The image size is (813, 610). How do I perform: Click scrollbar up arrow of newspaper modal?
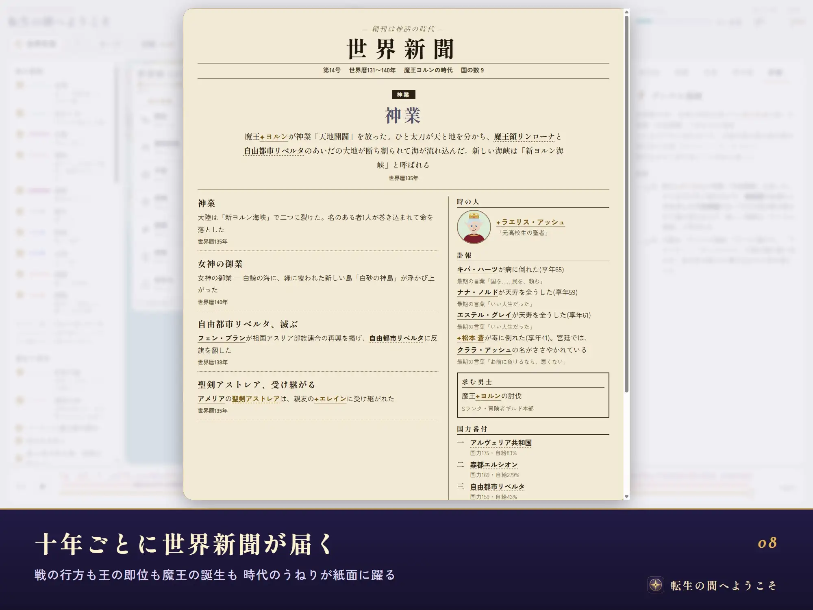pos(626,12)
